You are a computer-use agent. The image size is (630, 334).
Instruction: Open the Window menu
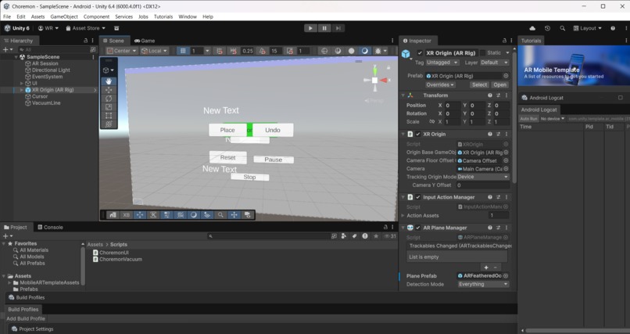[188, 16]
